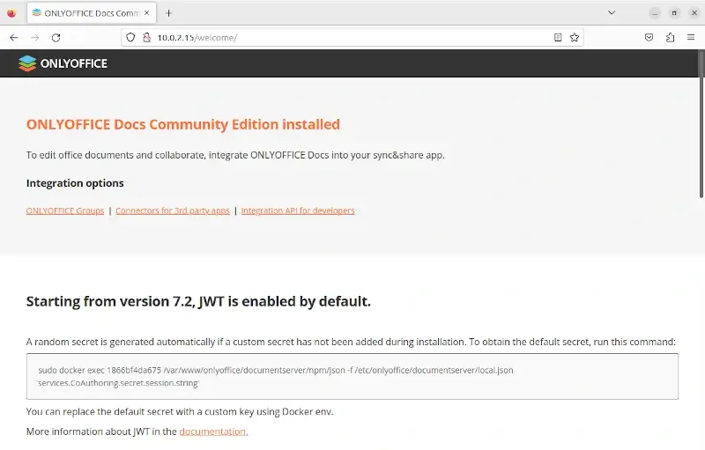Click the Firefox icon in title bar

point(11,13)
